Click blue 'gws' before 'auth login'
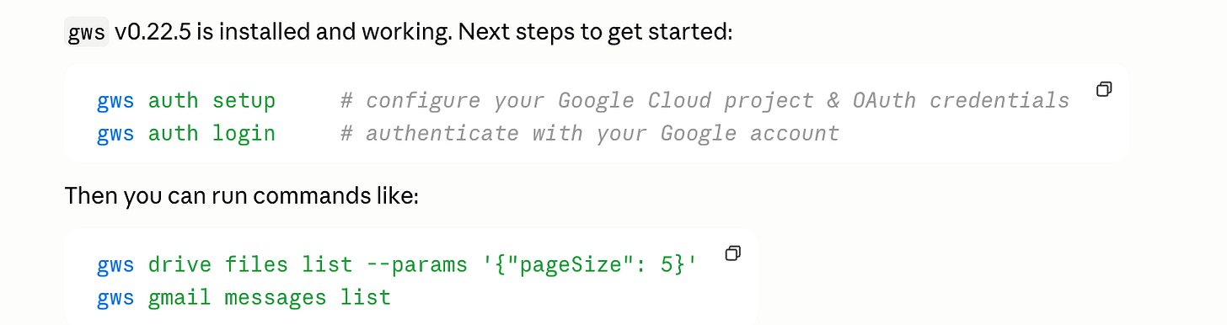This screenshot has width=1227, height=325. click(115, 134)
